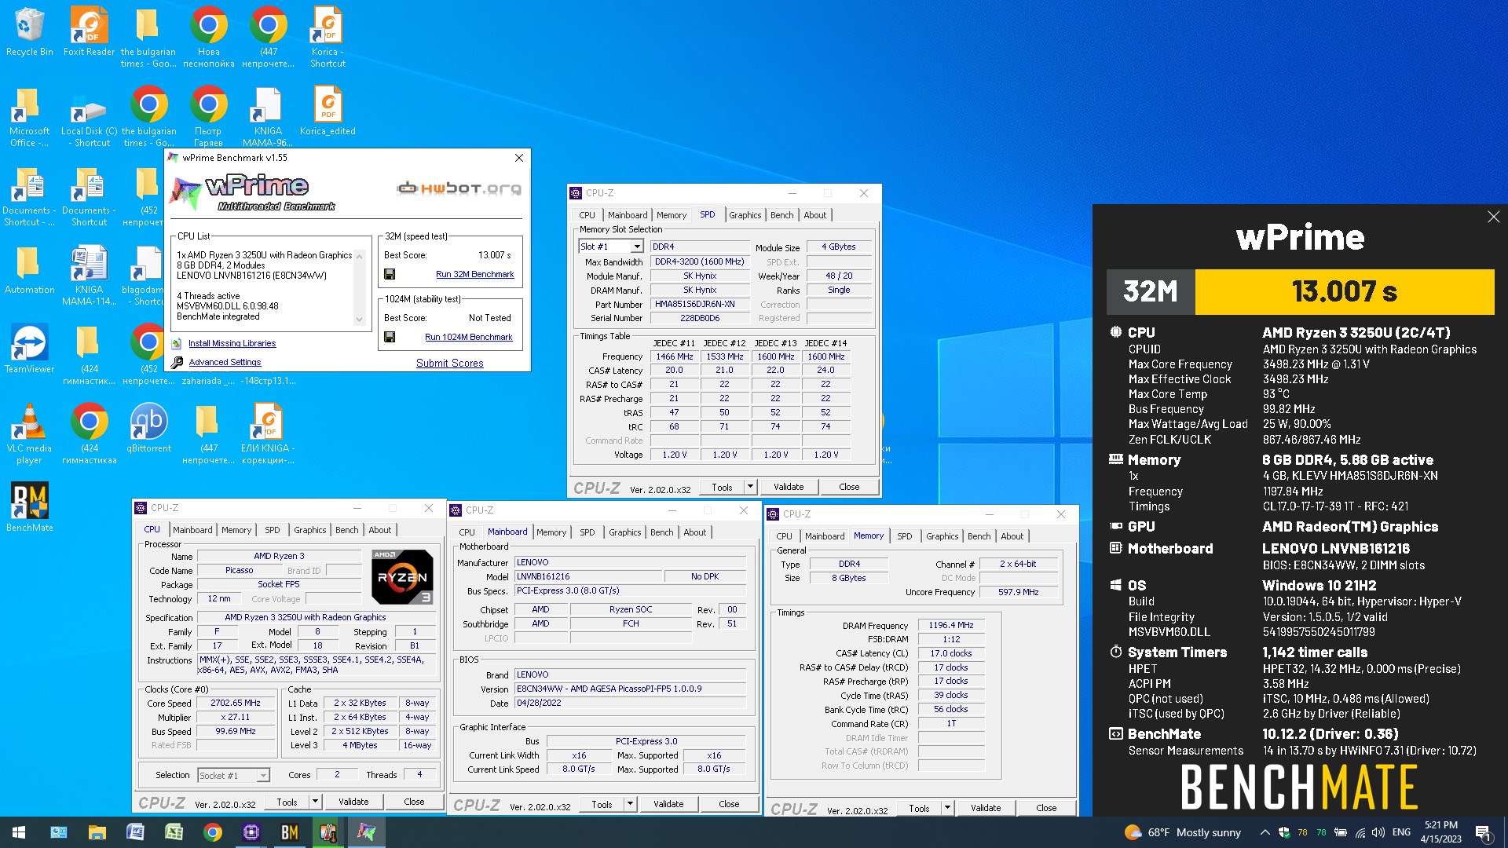Open File Explorer from the taskbar
1508x848 pixels.
coord(97,832)
